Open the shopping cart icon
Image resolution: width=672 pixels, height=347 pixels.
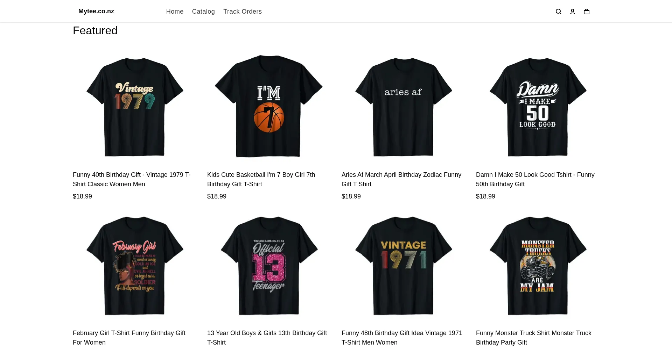[x=586, y=11]
